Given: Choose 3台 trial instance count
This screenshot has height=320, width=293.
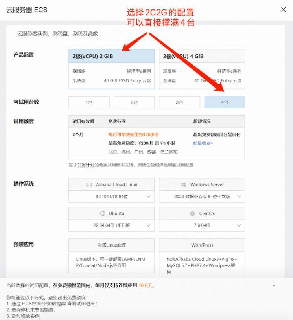Looking at the screenshot, I should tap(179, 102).
